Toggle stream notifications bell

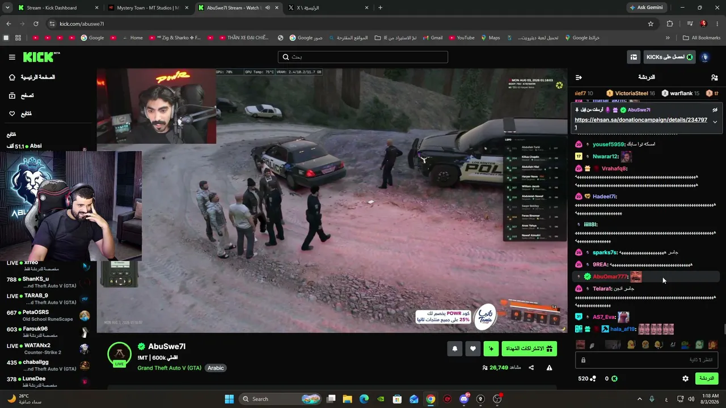454,349
